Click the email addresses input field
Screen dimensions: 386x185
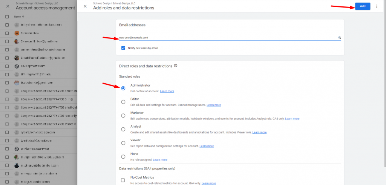tap(226, 38)
